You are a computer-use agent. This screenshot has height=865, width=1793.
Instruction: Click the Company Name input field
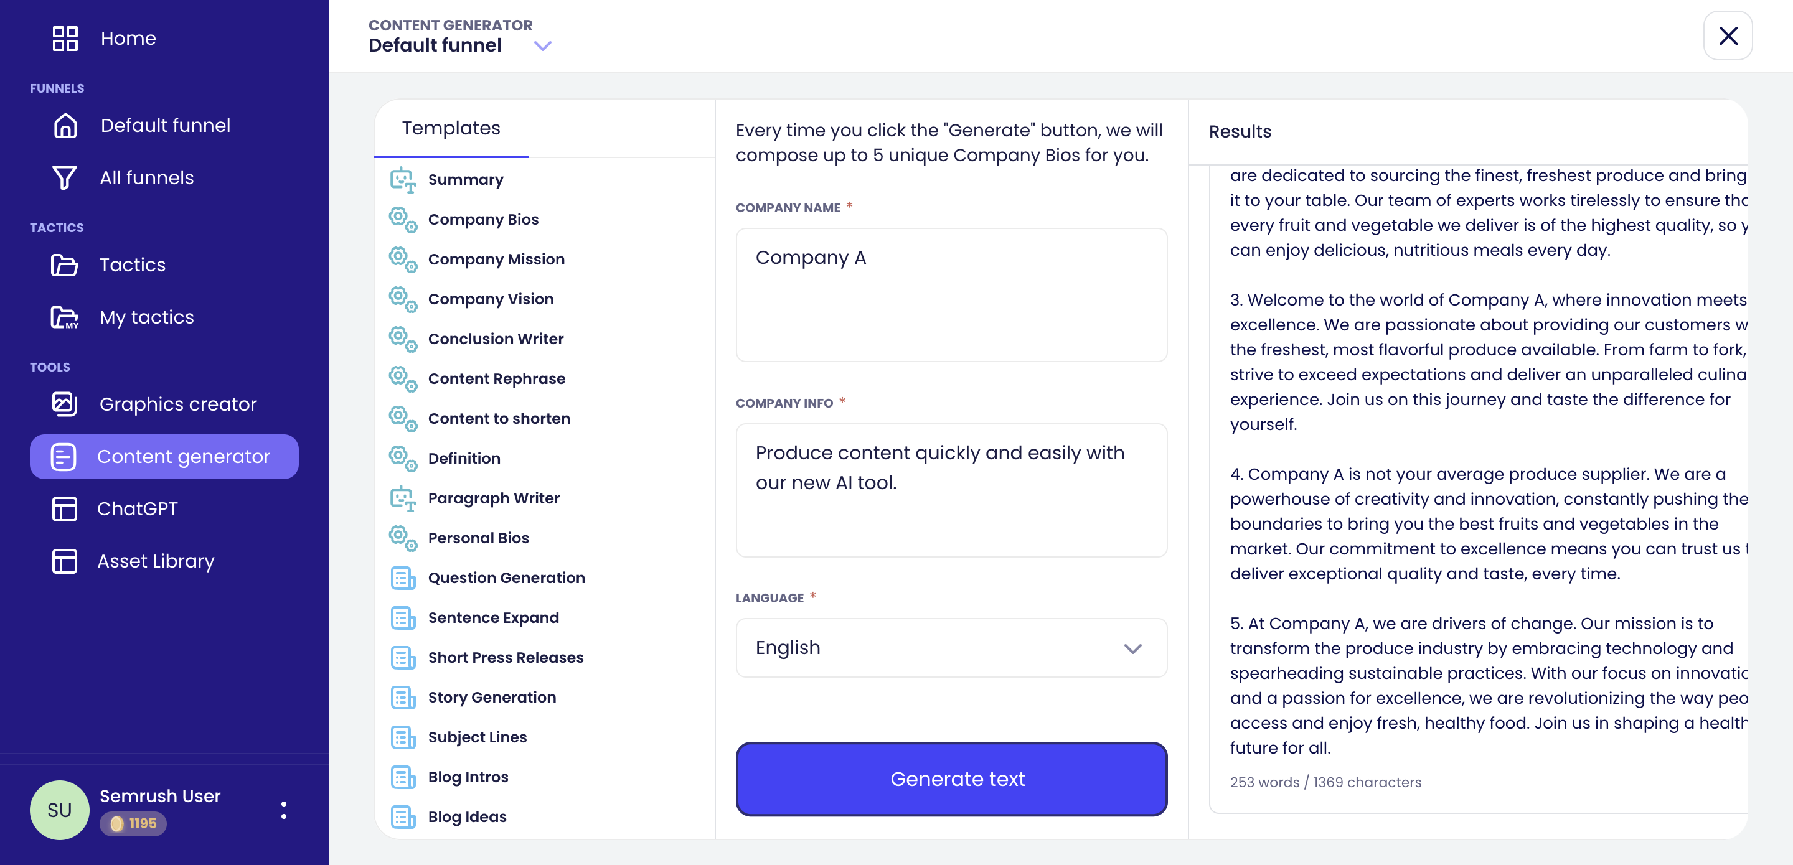951,294
